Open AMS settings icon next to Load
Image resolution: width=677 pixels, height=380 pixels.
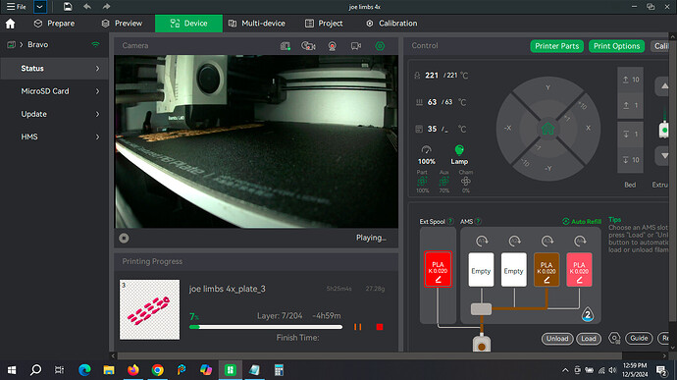tap(614, 338)
